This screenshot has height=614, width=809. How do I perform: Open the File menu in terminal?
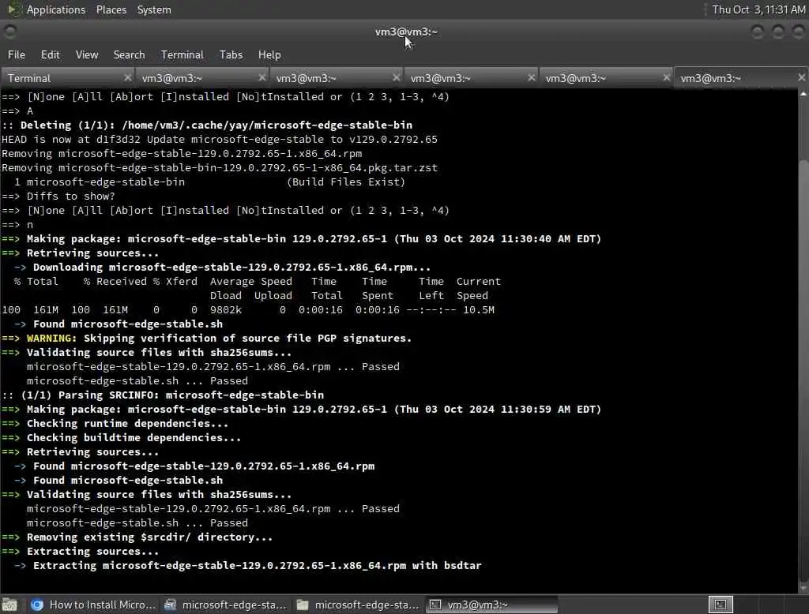(x=17, y=54)
